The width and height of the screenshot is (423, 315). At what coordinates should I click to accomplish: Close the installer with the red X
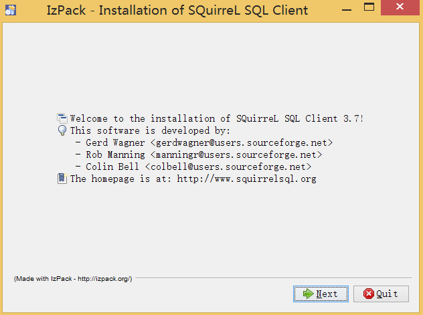pyautogui.click(x=400, y=7)
